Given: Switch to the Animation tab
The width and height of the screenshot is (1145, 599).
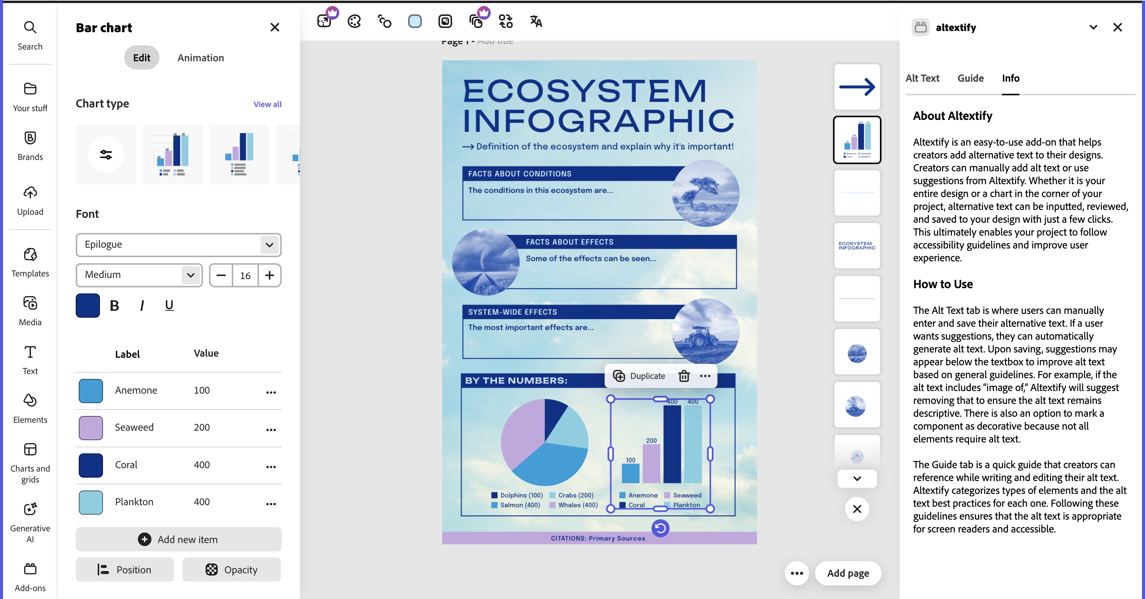Looking at the screenshot, I should click(x=200, y=58).
